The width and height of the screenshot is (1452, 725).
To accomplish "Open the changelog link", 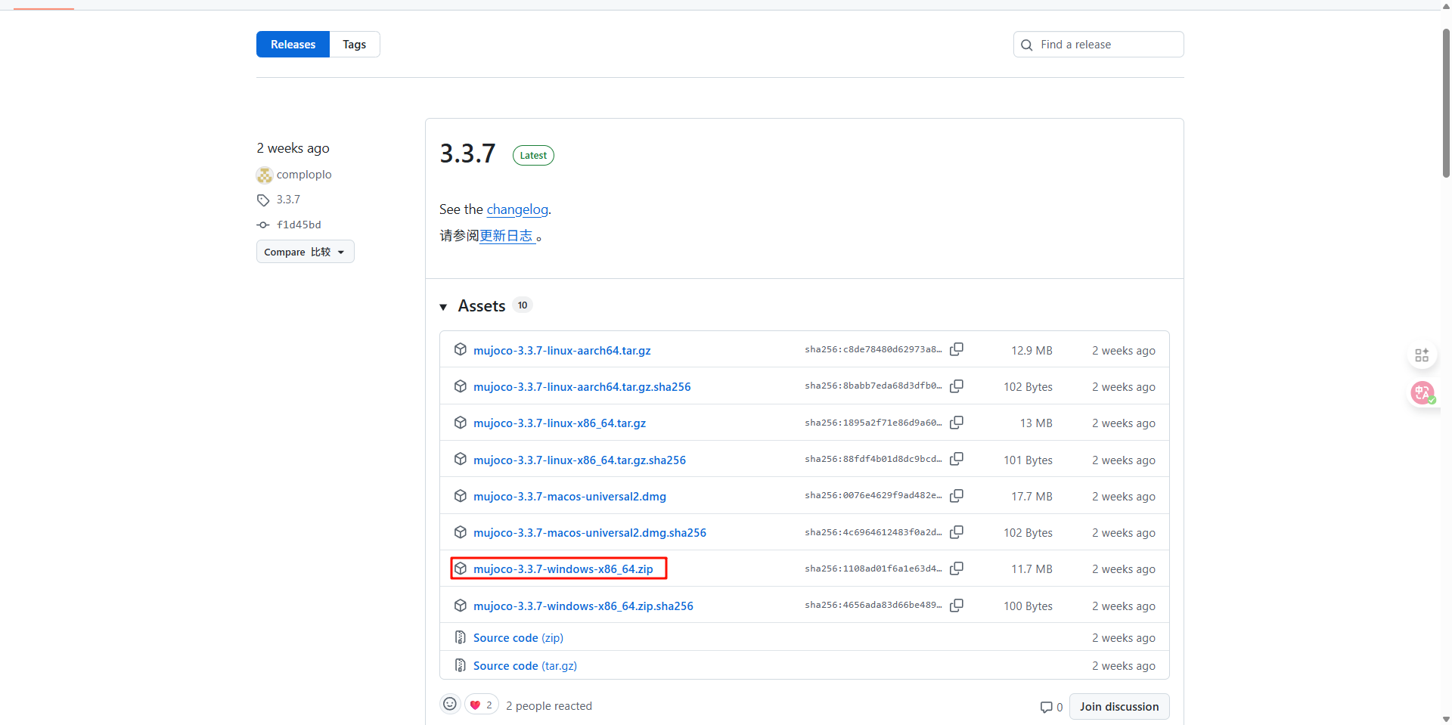I will (517, 209).
